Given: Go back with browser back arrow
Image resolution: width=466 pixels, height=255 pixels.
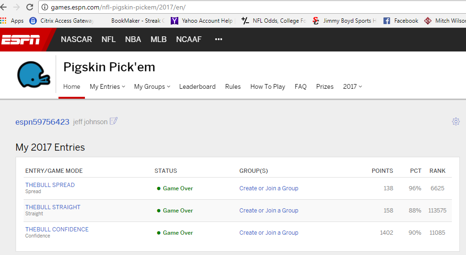Looking at the screenshot, I should [4, 7].
